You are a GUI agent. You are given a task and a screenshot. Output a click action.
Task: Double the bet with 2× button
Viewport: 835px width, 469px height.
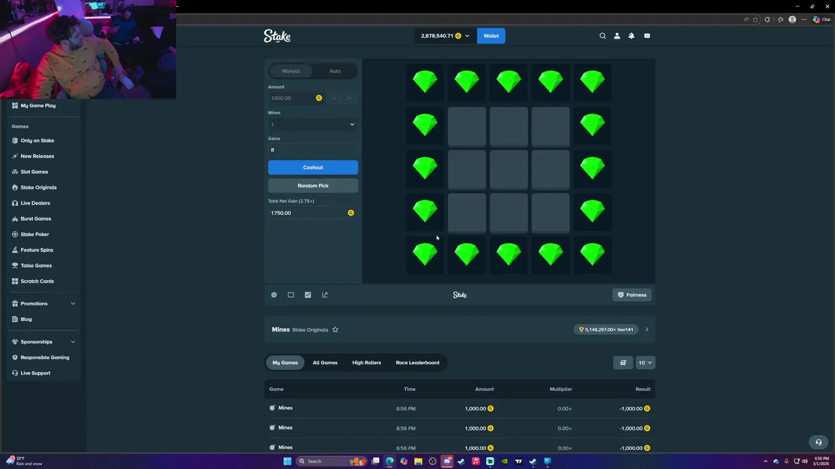[x=349, y=98]
